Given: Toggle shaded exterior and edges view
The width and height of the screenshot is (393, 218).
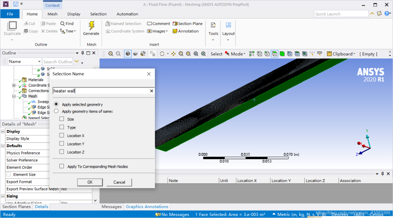Looking at the screenshot, I should [x=128, y=54].
